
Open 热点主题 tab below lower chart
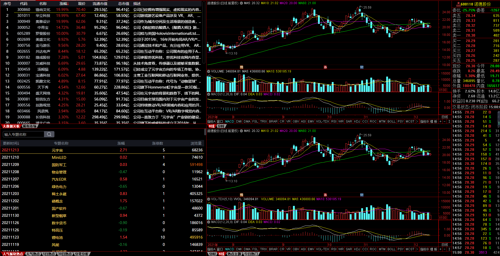pos(234,254)
